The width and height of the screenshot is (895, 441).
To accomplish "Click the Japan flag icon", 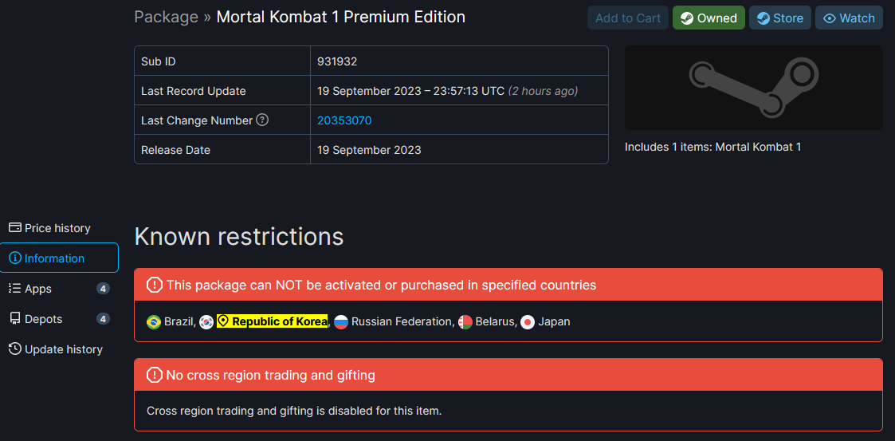I will tap(528, 322).
